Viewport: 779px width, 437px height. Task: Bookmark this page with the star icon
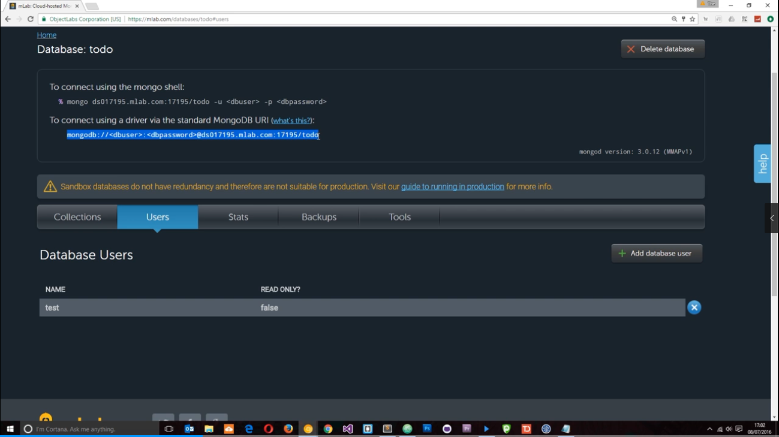coord(692,19)
